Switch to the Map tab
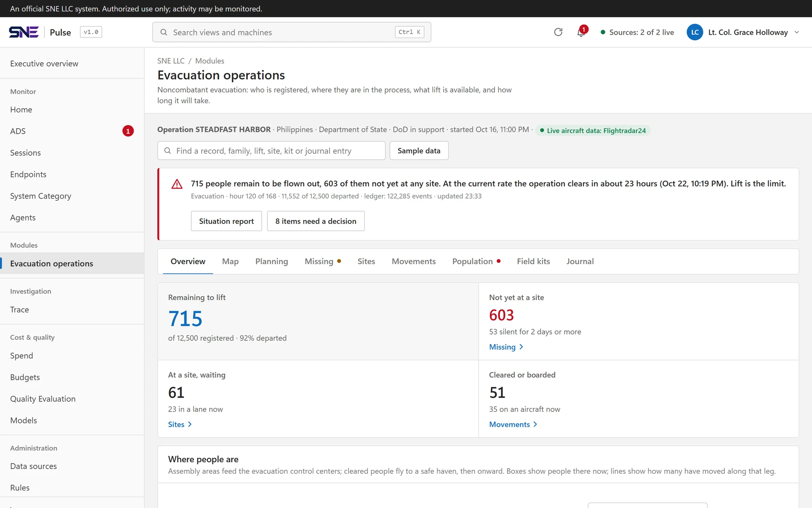Viewport: 812px width, 508px height. [230, 261]
